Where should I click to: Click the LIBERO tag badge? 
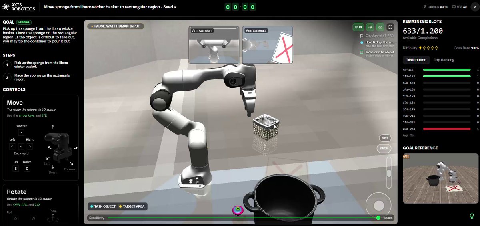coord(24,22)
